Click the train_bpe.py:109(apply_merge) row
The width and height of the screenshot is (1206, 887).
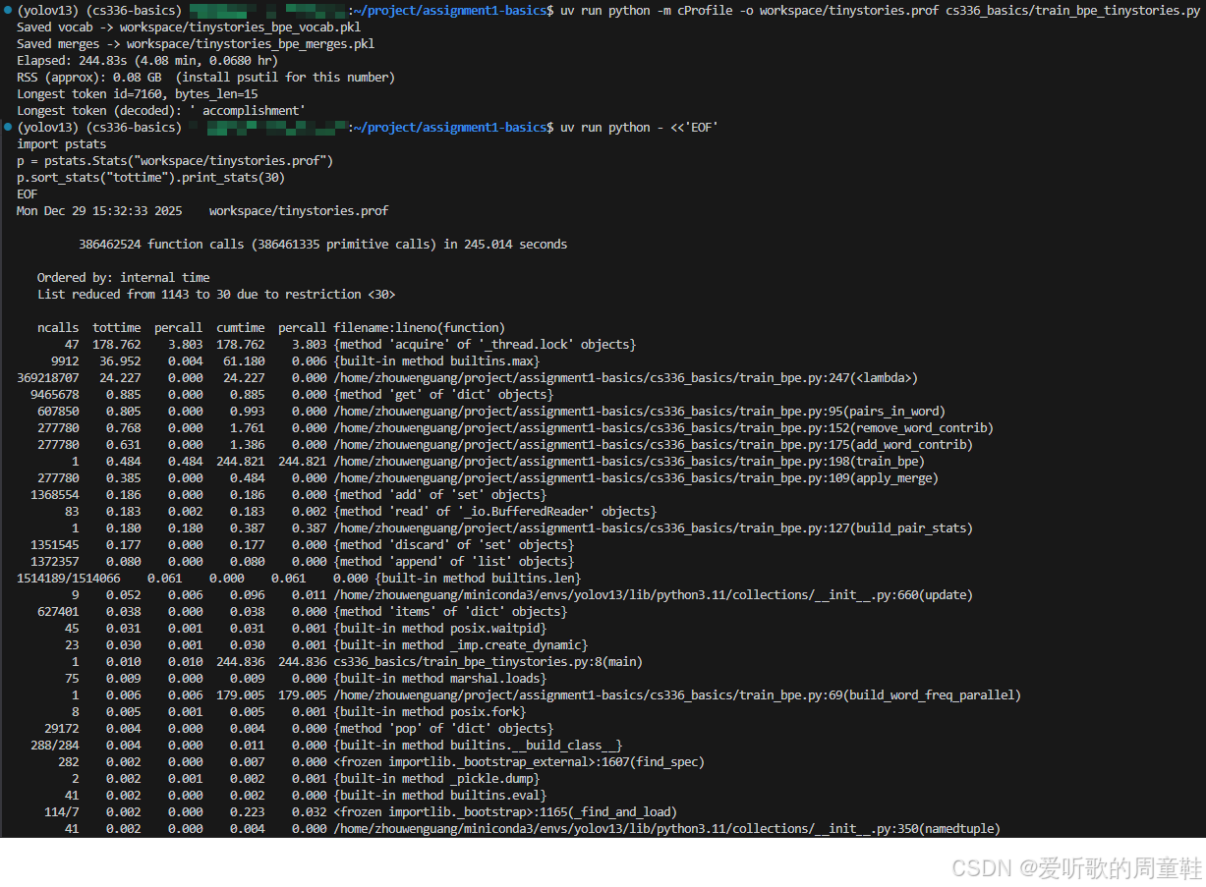pyautogui.click(x=488, y=478)
